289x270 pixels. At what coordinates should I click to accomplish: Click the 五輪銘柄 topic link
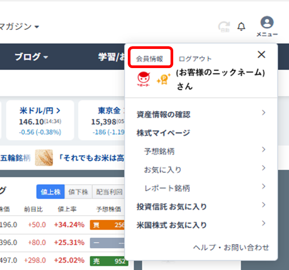(x=15, y=158)
